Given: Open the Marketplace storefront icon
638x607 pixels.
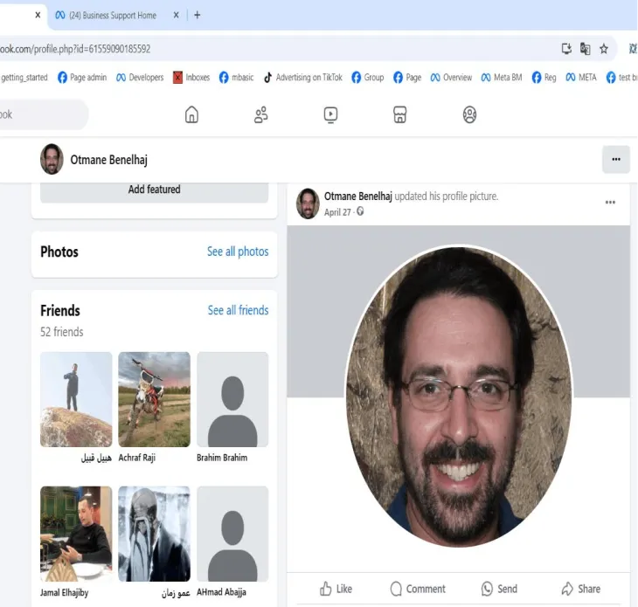Looking at the screenshot, I should pyautogui.click(x=399, y=114).
